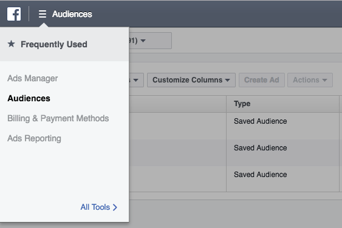Open the account selector dropdown ending in 91)

[x=150, y=41]
